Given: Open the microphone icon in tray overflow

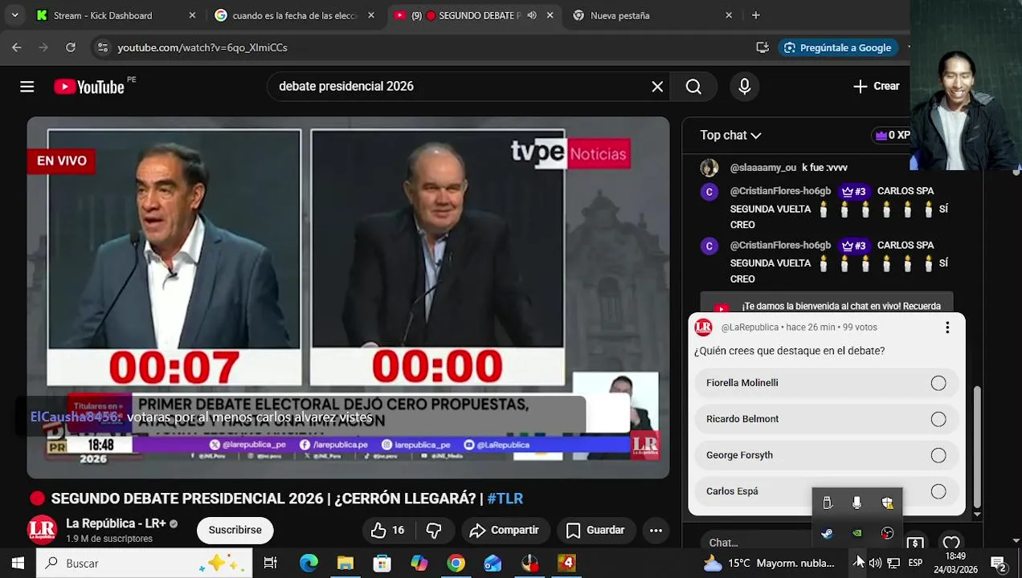Looking at the screenshot, I should (x=857, y=503).
